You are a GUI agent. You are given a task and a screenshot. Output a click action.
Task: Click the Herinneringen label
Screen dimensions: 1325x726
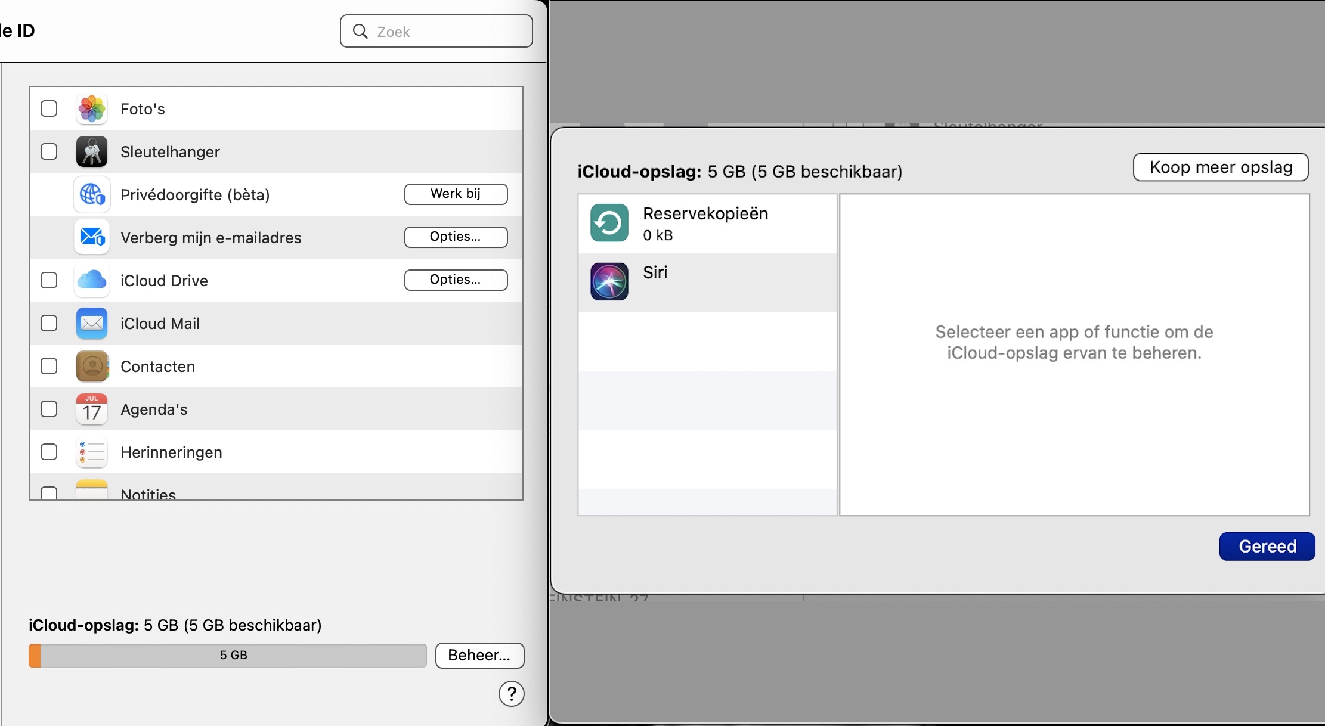171,452
